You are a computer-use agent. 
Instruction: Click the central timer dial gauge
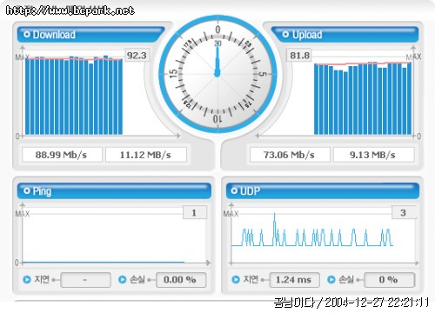[x=217, y=74]
